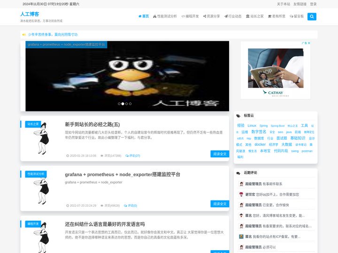Open 站长之家 in the navigation bar
Image resolution: width=338 pixels, height=253 pixels.
(x=255, y=16)
